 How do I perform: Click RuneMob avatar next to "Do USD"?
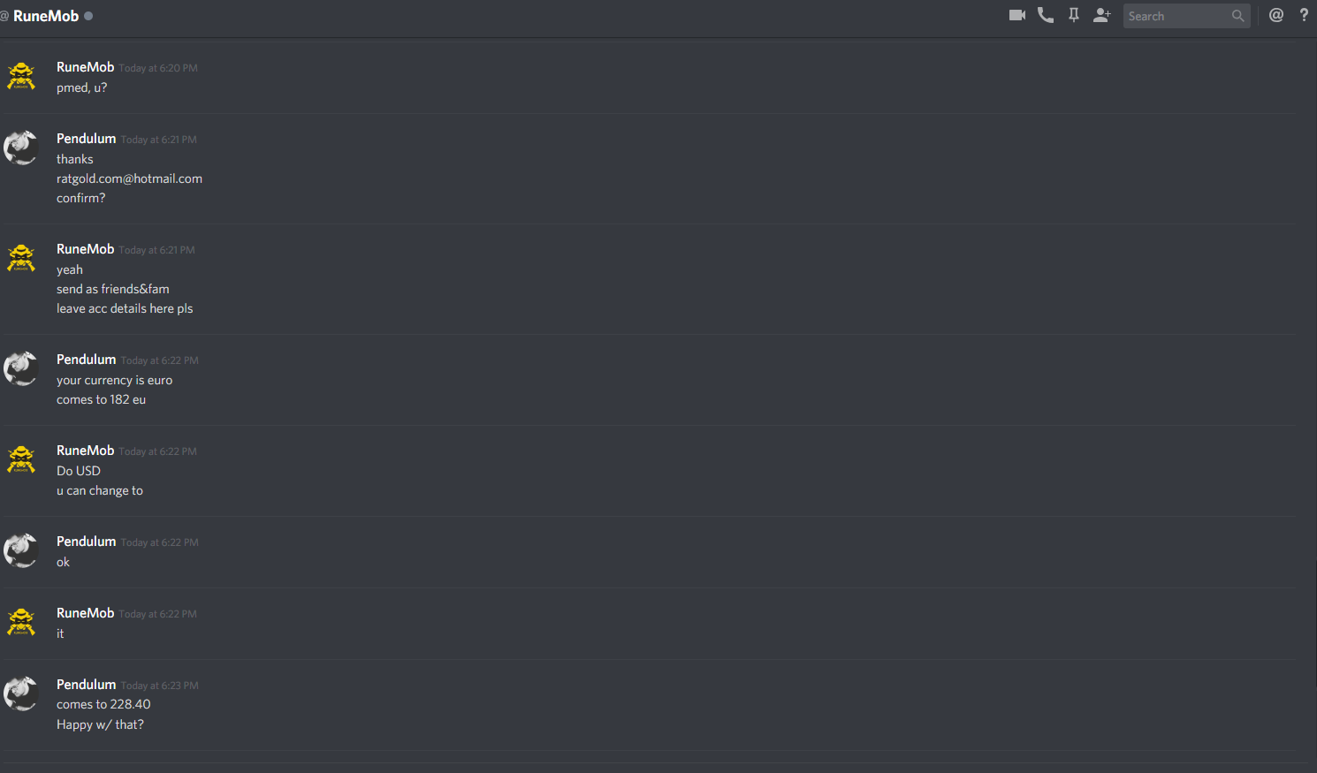(21, 459)
